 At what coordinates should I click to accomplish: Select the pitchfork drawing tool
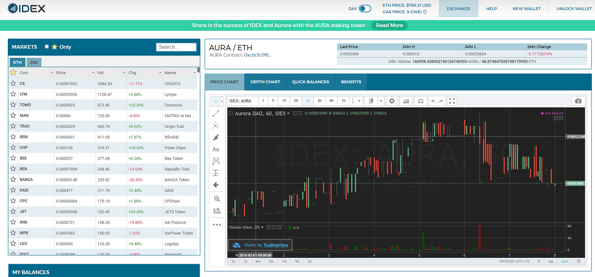[216, 125]
